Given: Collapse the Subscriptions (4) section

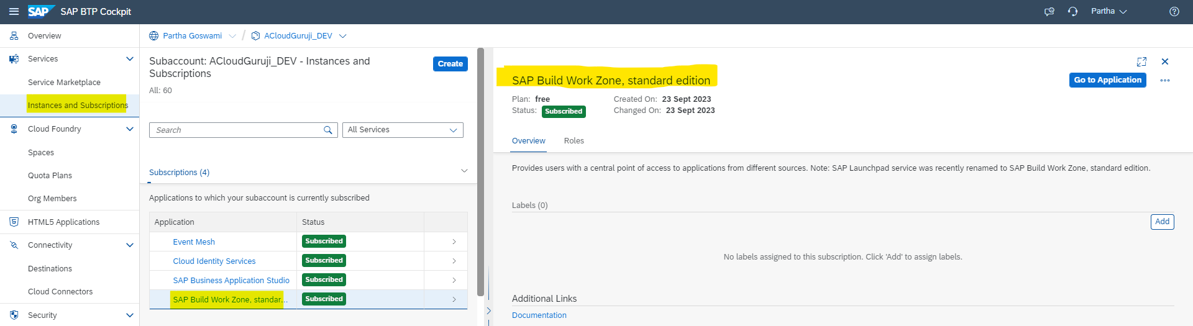Looking at the screenshot, I should [464, 171].
